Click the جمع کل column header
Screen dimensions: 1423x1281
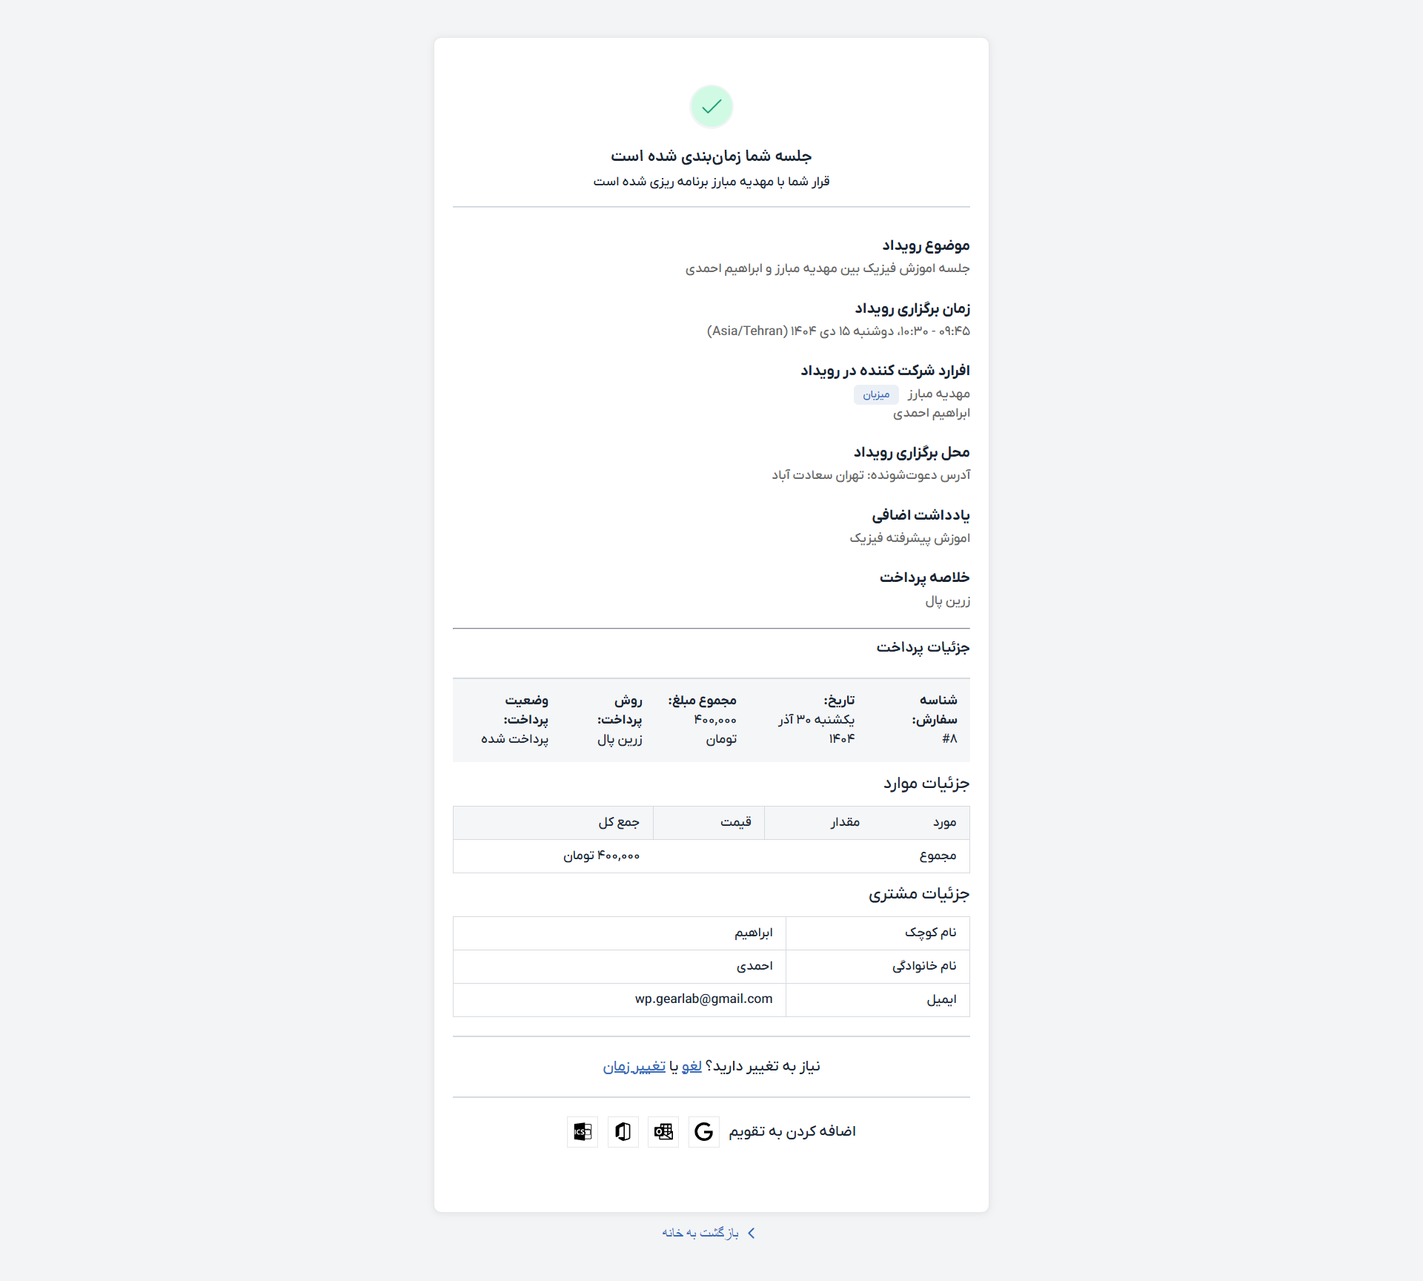coord(619,822)
